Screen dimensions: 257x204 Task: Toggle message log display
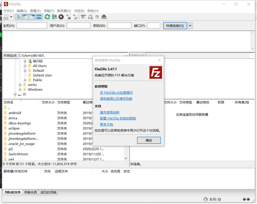[x=19, y=17]
